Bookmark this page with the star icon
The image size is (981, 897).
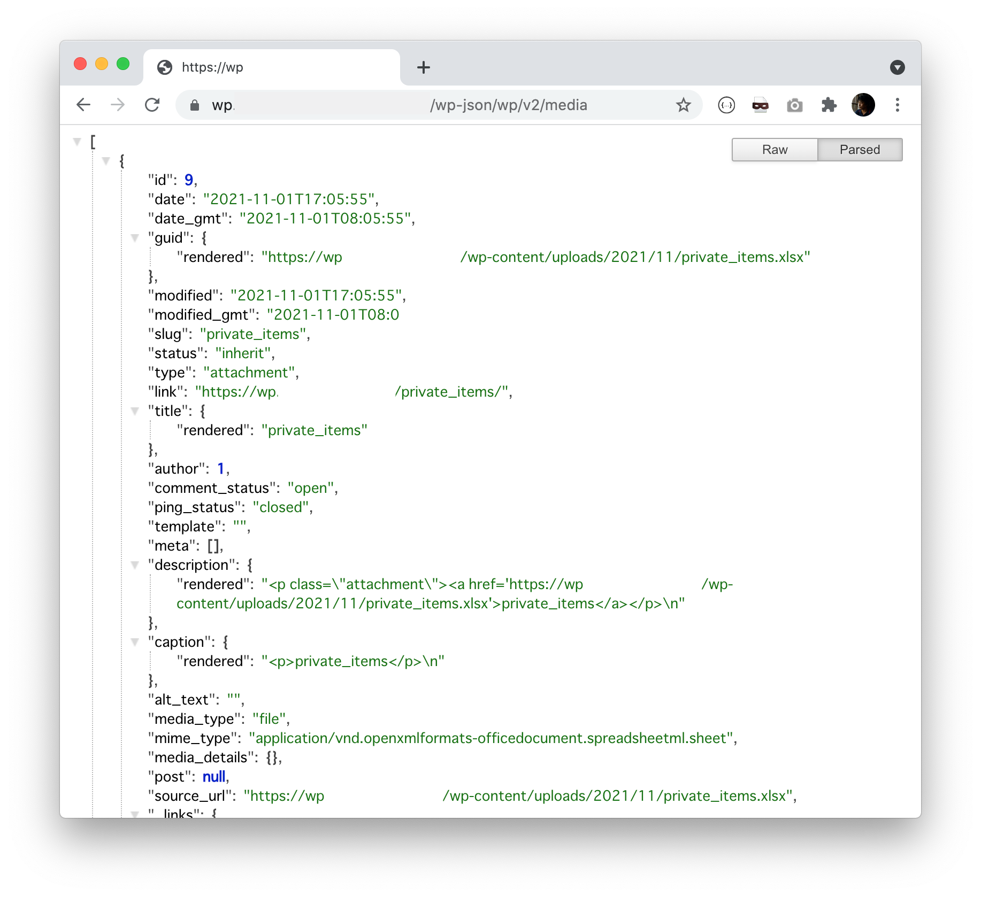[x=684, y=105]
